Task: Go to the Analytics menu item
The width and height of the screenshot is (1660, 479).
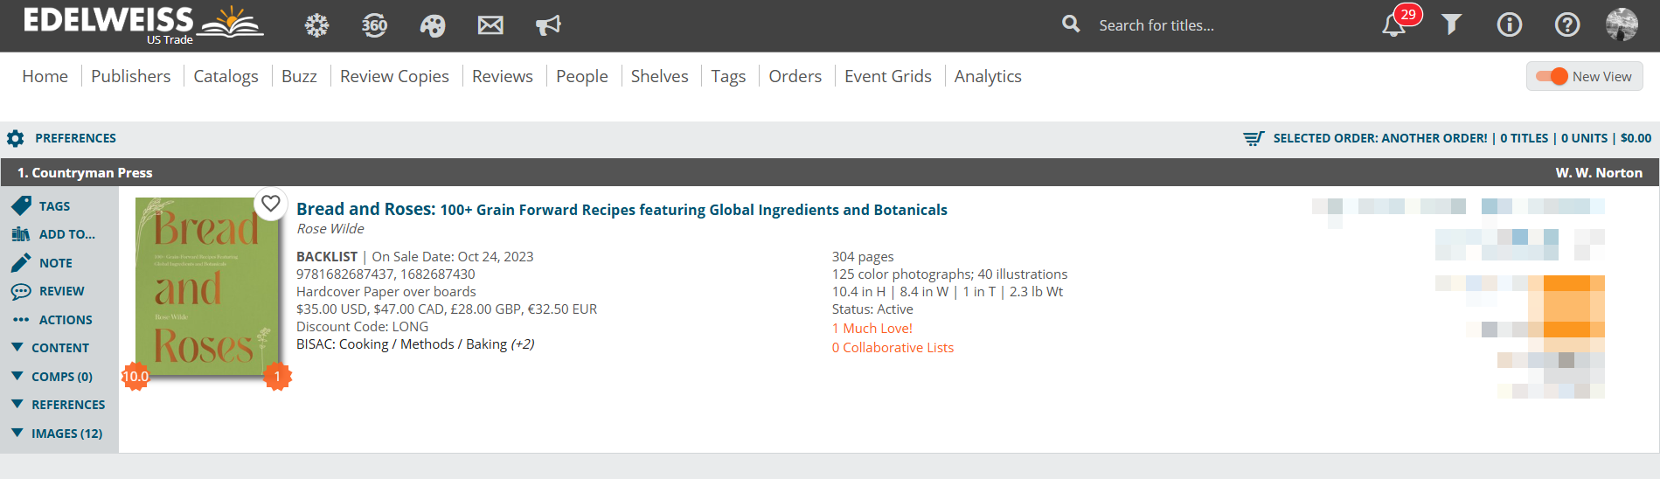Action: click(988, 77)
